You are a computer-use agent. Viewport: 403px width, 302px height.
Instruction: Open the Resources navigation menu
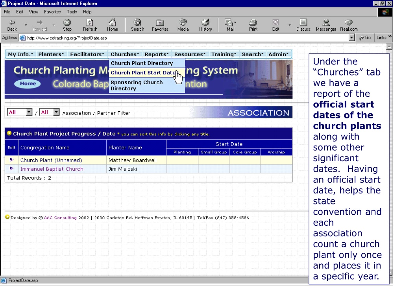tap(190, 54)
